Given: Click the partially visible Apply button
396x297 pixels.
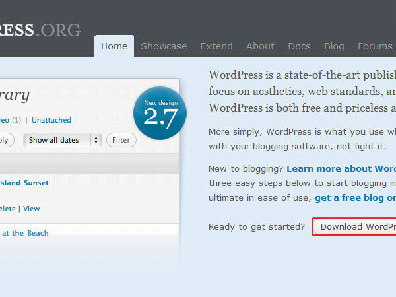Looking at the screenshot, I should tap(5, 140).
